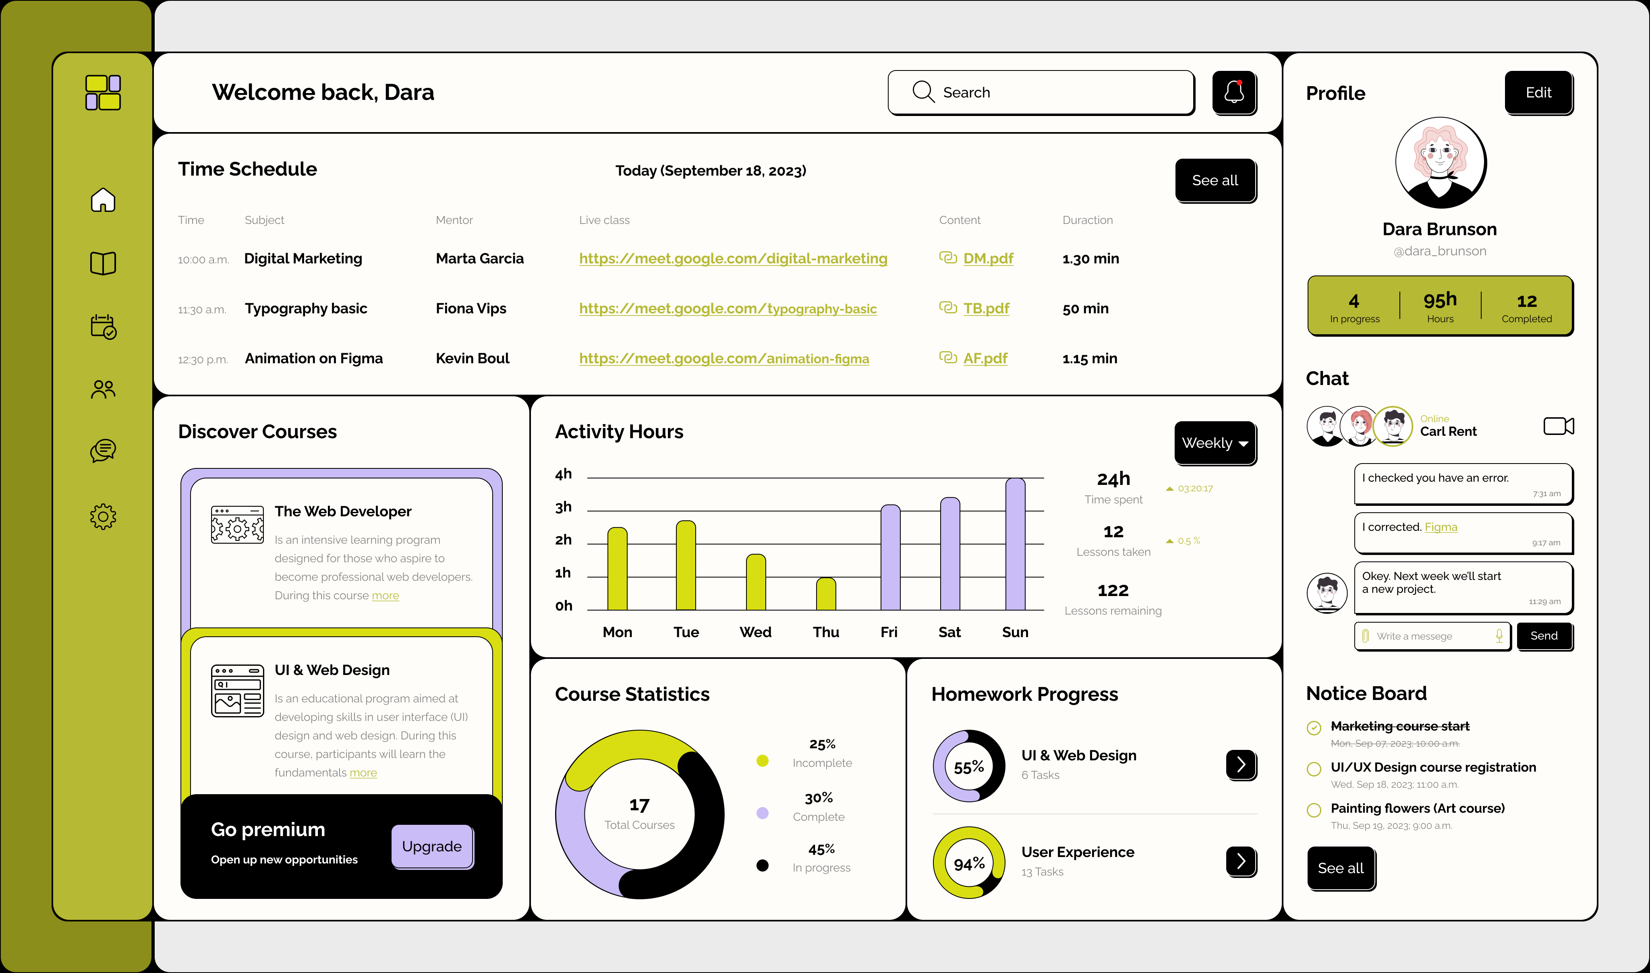The width and height of the screenshot is (1650, 973).
Task: Start a video call with Carl Rent
Action: [1559, 426]
